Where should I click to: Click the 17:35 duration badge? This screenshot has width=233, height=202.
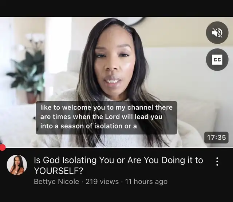pyautogui.click(x=216, y=137)
